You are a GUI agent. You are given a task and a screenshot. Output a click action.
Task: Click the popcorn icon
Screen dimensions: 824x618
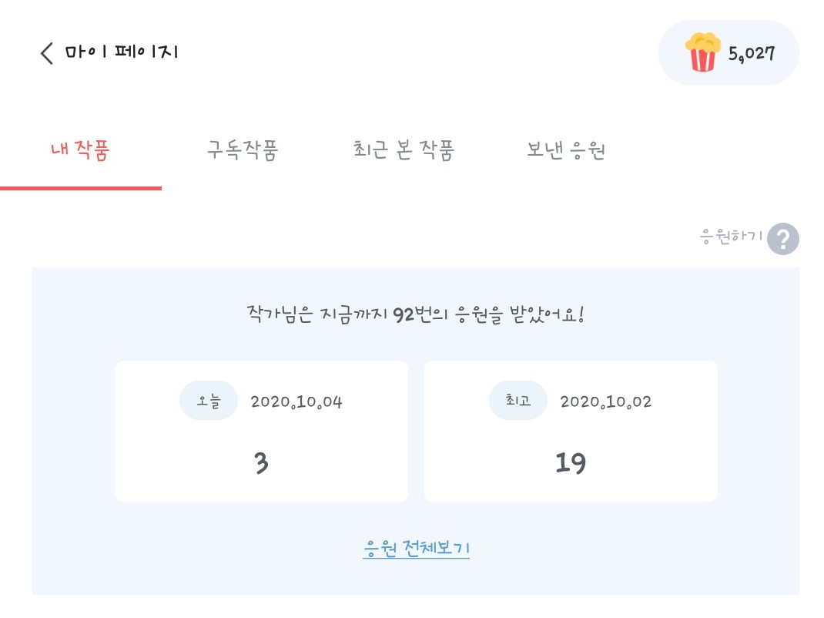pos(702,52)
